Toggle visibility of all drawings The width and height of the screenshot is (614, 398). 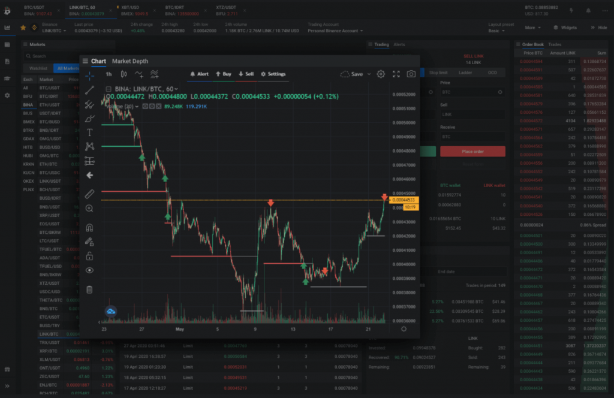click(x=90, y=270)
